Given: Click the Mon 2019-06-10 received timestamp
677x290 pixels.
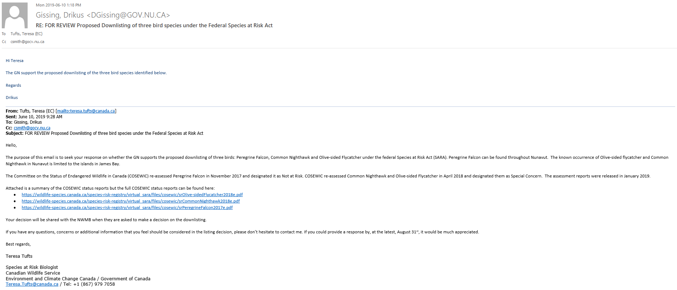Looking at the screenshot, I should pyautogui.click(x=58, y=5).
